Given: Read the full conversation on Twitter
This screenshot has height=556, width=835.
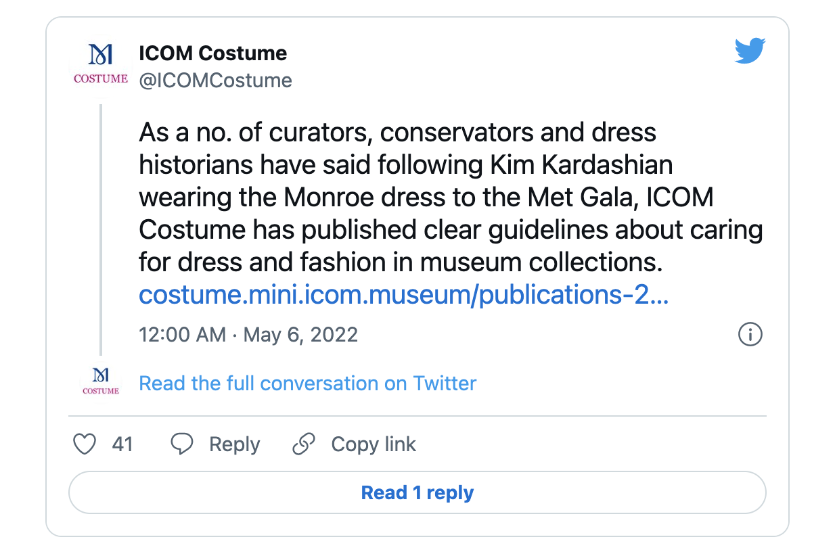Looking at the screenshot, I should (x=307, y=384).
